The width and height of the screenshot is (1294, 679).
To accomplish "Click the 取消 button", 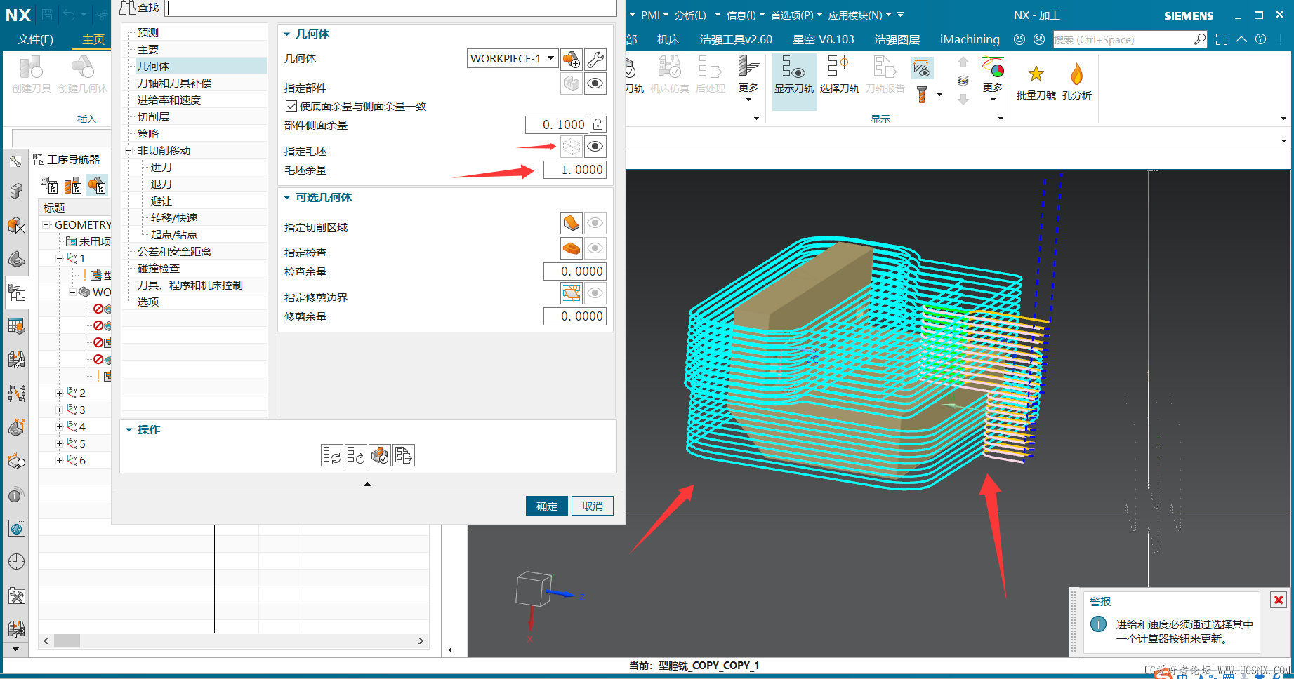I will [x=592, y=506].
